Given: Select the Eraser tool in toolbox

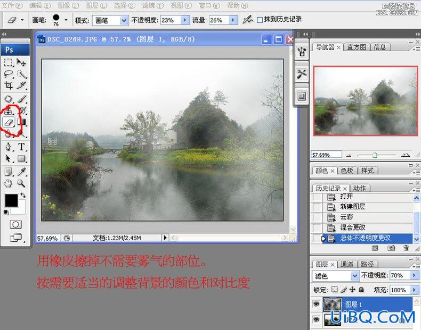Looking at the screenshot, I should coord(9,122).
